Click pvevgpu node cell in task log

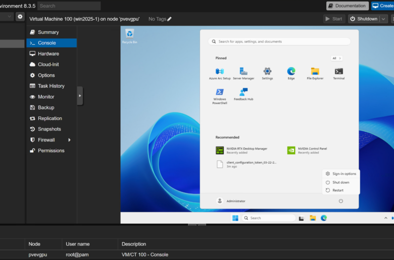tap(38, 254)
